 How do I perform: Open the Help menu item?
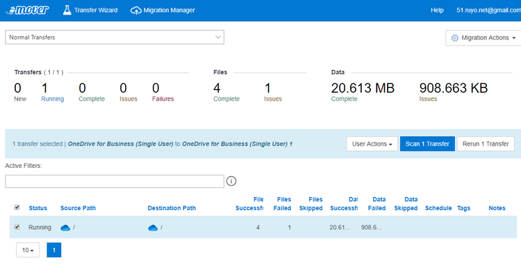click(437, 10)
